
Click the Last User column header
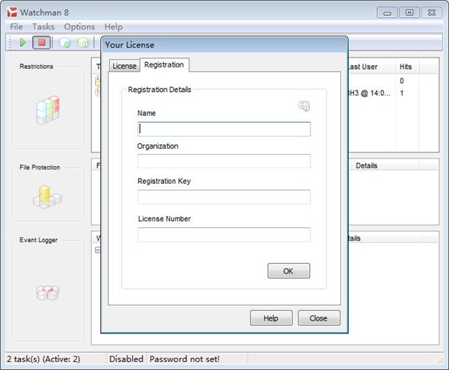372,67
